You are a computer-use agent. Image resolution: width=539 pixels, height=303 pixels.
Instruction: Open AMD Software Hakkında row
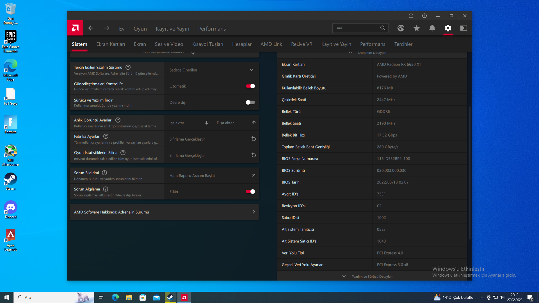[x=165, y=212]
